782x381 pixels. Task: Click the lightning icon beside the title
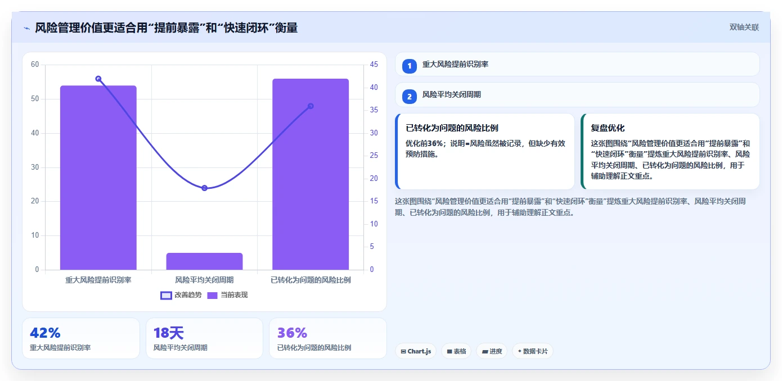[x=26, y=28]
